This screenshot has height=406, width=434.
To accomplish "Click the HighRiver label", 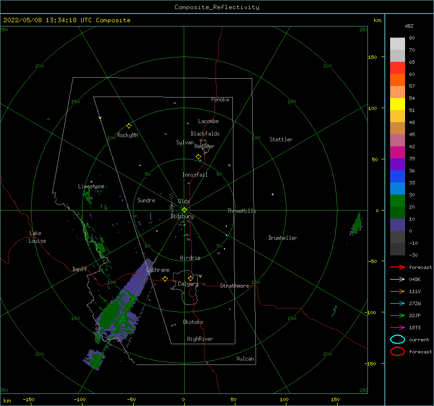I will (x=200, y=339).
